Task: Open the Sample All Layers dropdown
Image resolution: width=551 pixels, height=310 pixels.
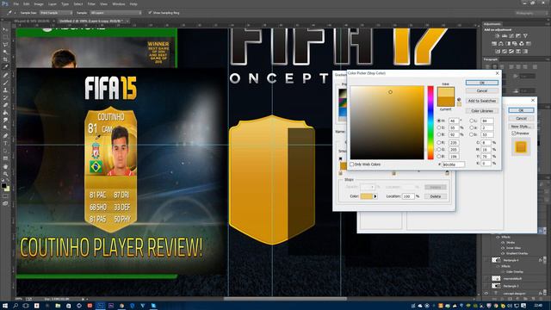Action: [115, 13]
